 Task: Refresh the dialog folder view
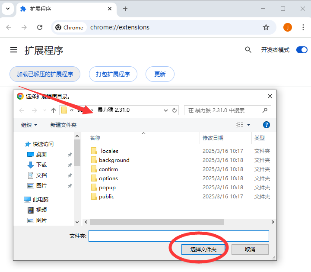click(175, 110)
